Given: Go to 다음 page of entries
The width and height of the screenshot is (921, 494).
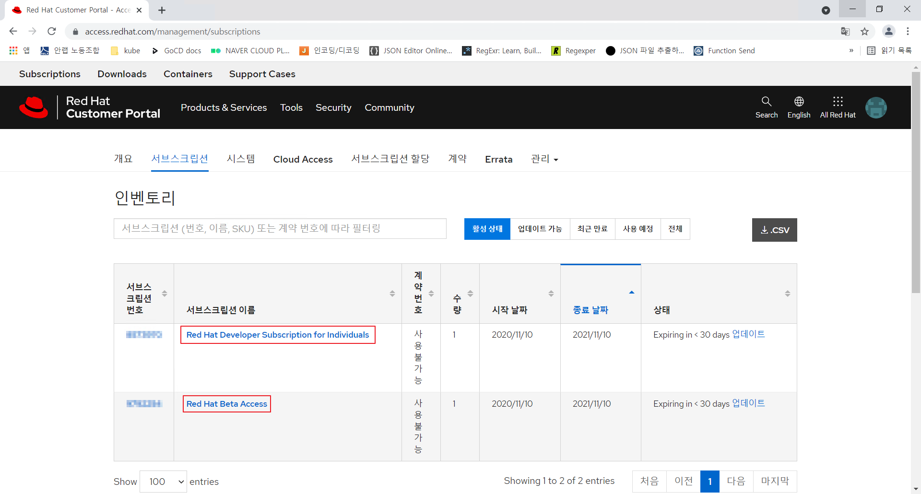Looking at the screenshot, I should pos(736,481).
